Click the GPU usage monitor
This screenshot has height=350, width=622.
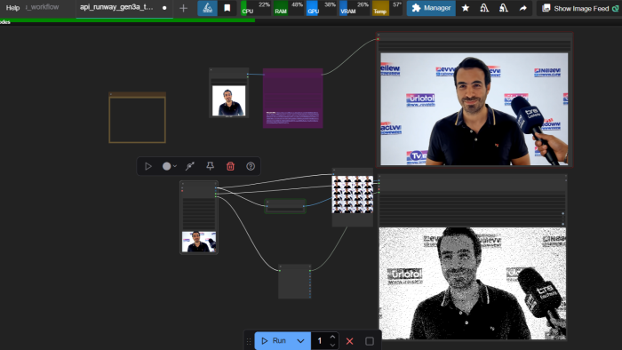pyautogui.click(x=322, y=8)
